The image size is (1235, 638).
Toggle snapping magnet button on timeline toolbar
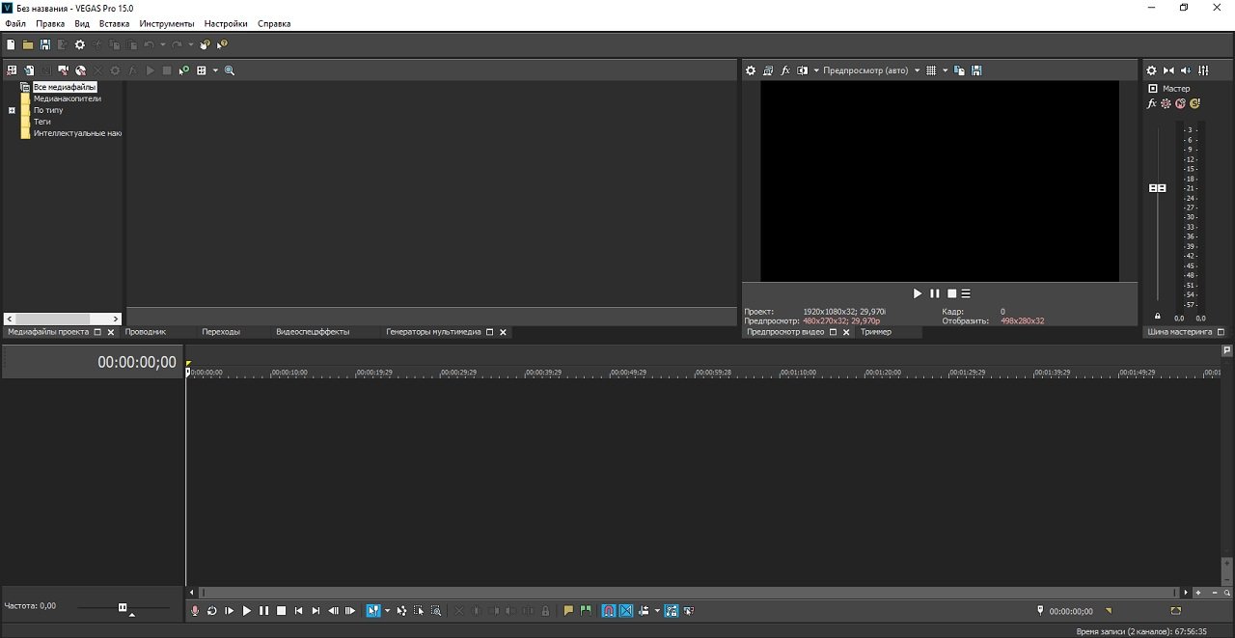[x=609, y=611]
